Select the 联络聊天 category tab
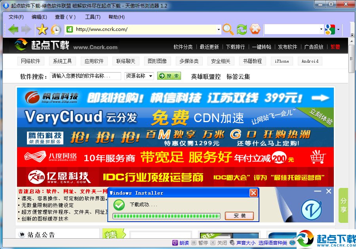Viewport: 356px width, 249px height. tap(126, 61)
